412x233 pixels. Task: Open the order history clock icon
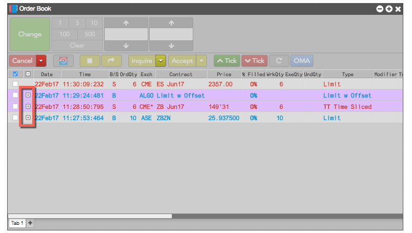pyautogui.click(x=63, y=61)
